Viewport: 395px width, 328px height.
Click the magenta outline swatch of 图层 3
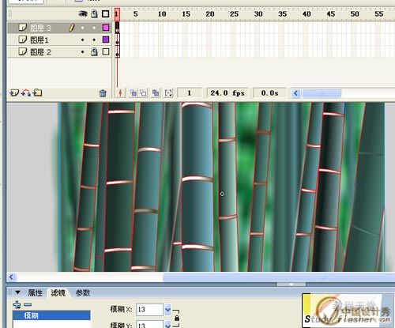point(106,28)
